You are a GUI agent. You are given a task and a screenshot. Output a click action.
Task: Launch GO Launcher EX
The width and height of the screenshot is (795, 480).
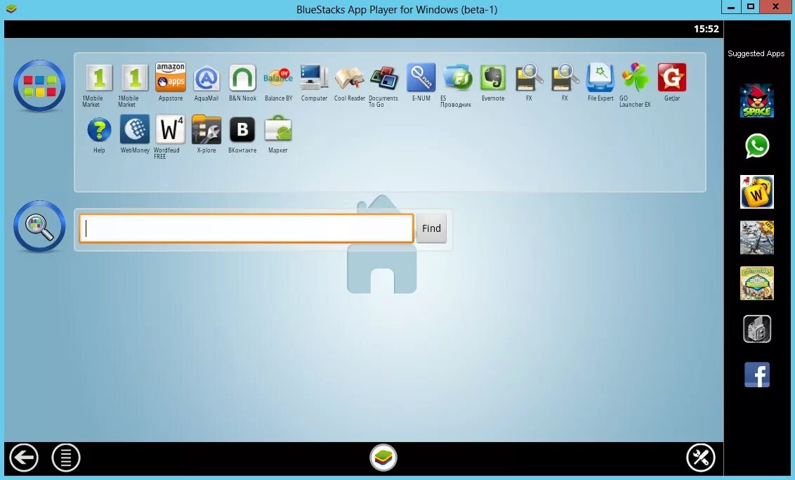pos(636,77)
